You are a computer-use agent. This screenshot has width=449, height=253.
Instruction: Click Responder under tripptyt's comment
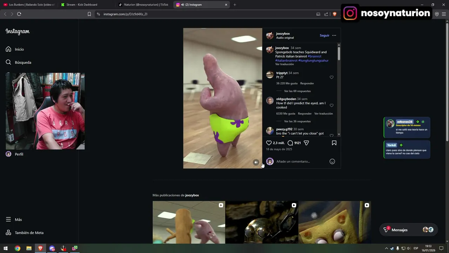[x=307, y=83]
